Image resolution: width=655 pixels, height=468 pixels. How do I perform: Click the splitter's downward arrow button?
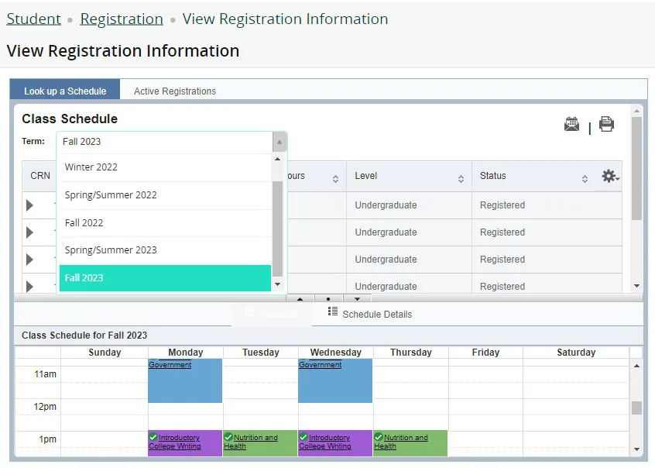click(x=357, y=298)
